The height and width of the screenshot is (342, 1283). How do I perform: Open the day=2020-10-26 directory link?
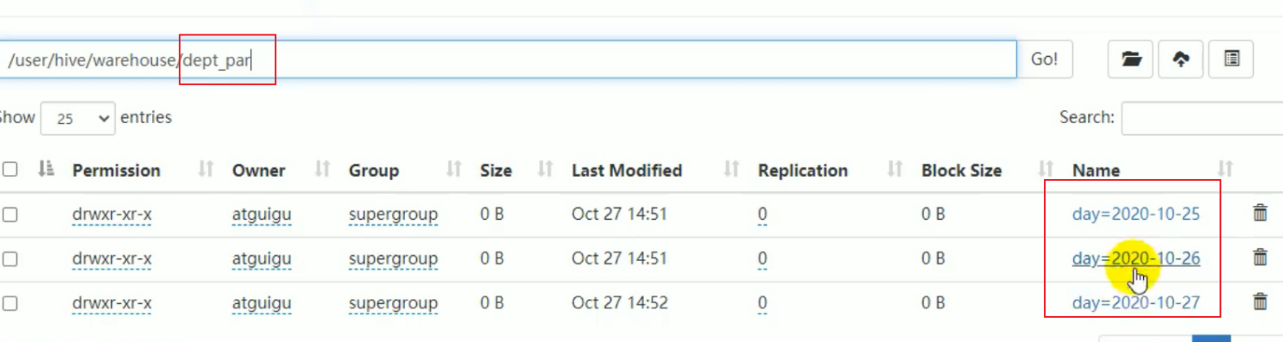coord(1135,258)
